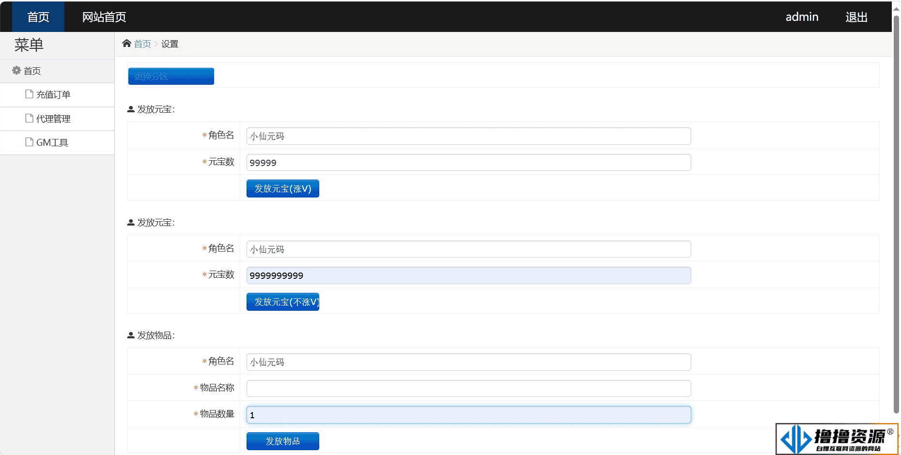The height and width of the screenshot is (455, 901).
Task: Click the admin account link
Action: click(x=802, y=17)
